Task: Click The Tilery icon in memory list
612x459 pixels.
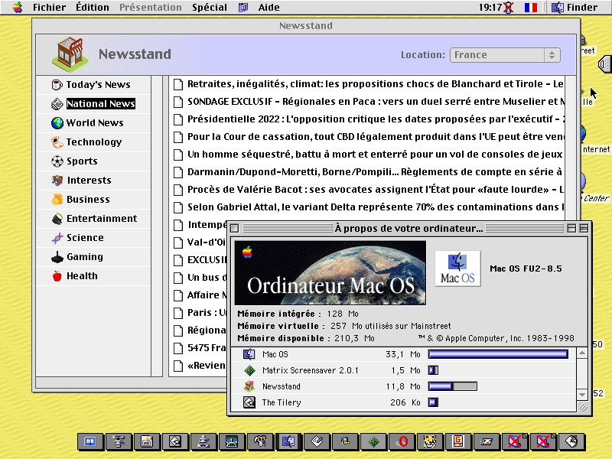Action: pos(249,402)
